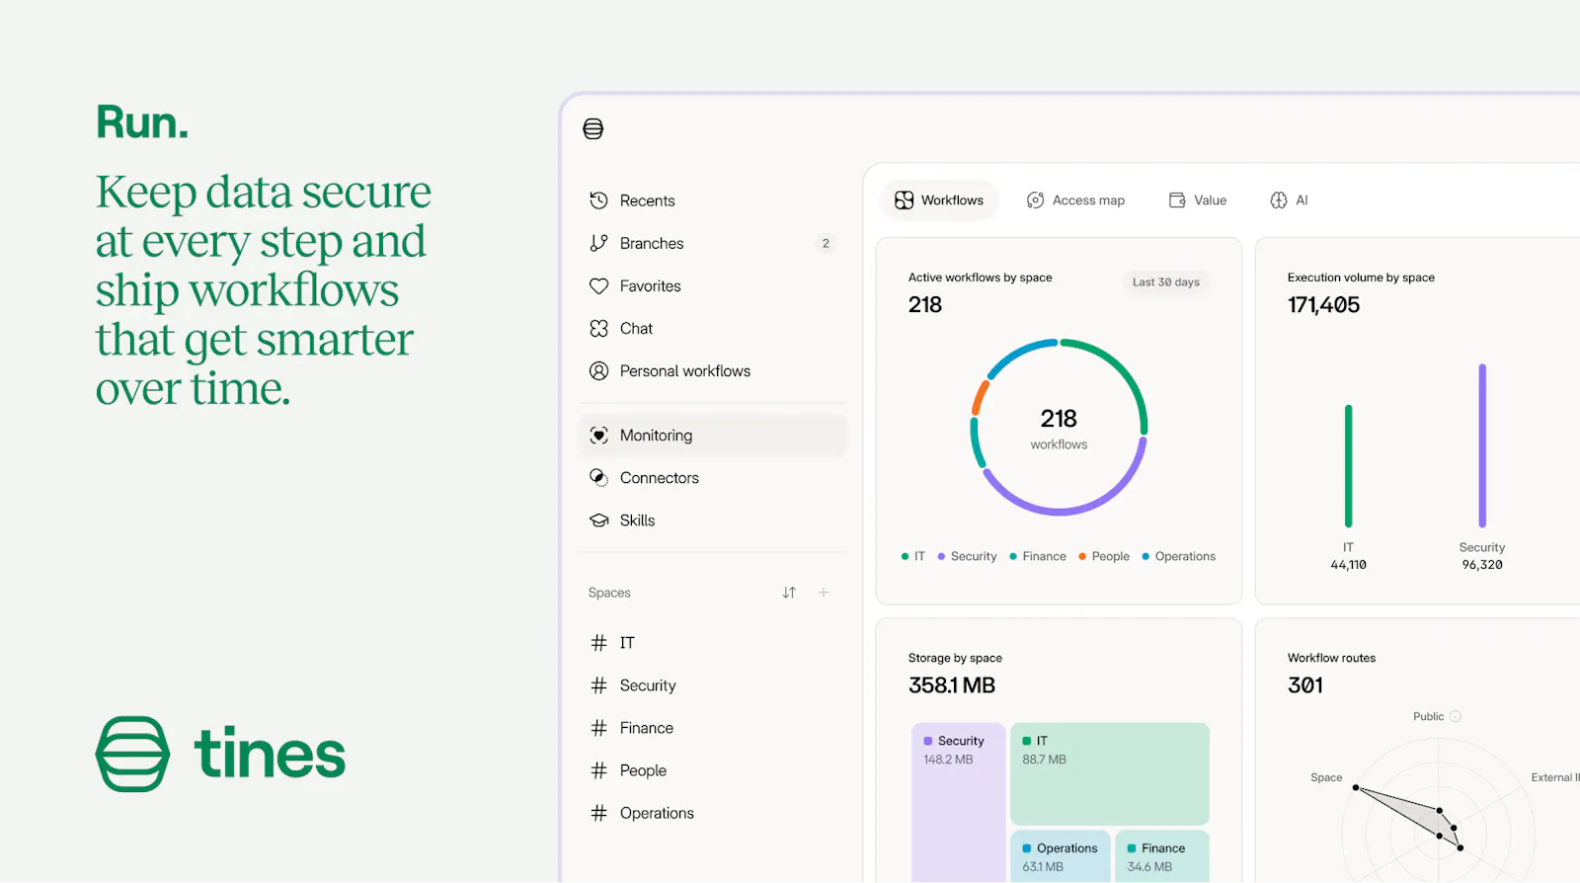Viewport: 1580px width, 883px height.
Task: Open Recents in the sidebar
Action: click(x=712, y=201)
